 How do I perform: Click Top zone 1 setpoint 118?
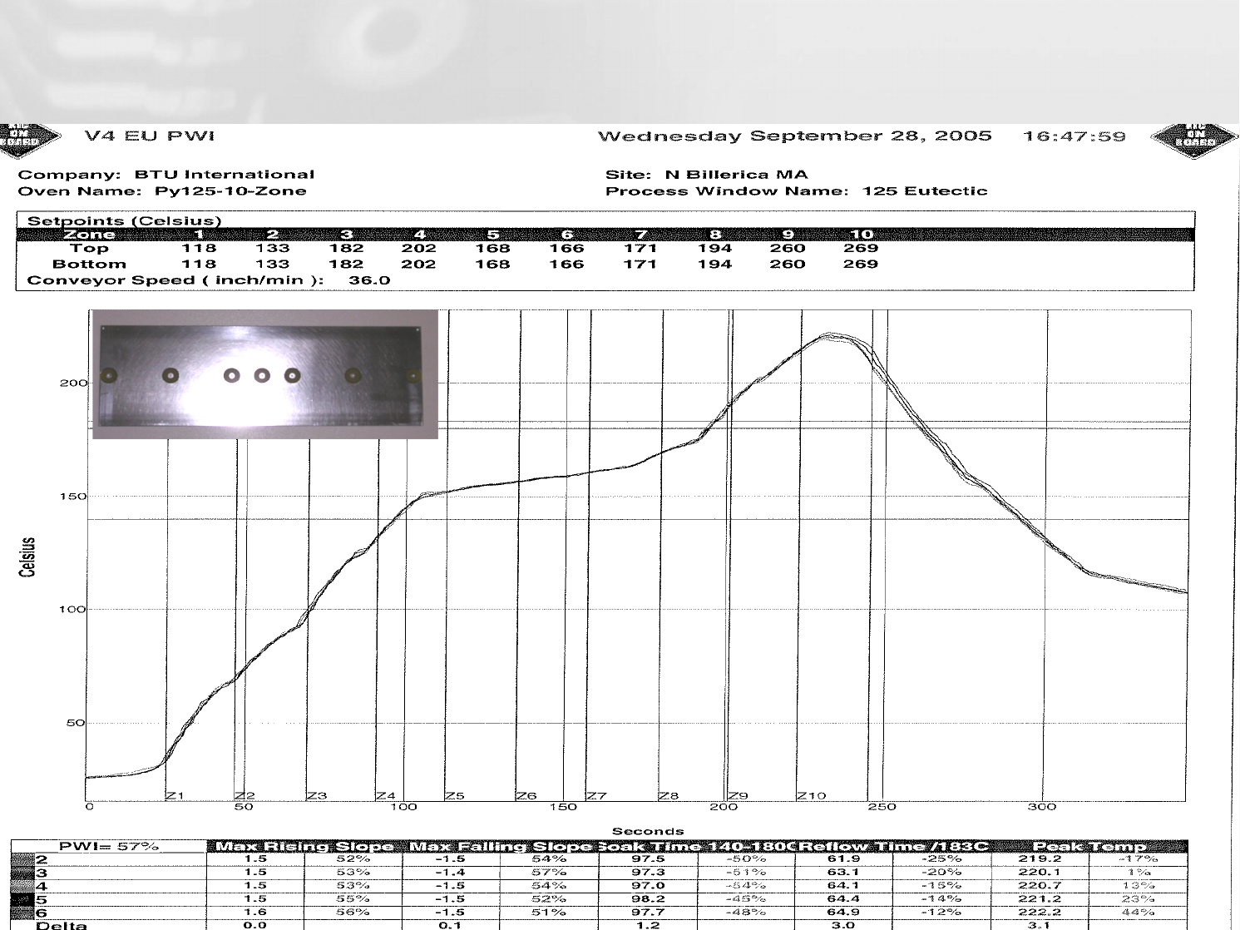pyautogui.click(x=199, y=248)
